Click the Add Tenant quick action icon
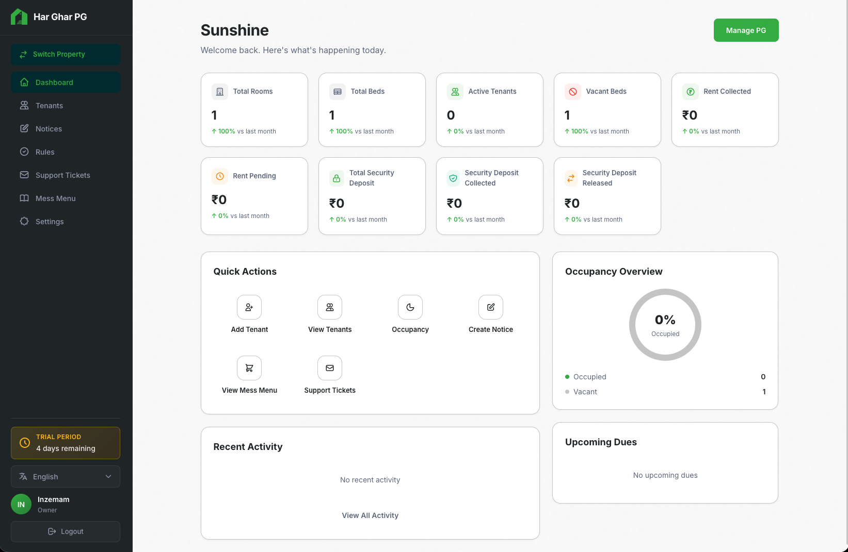 coord(249,307)
